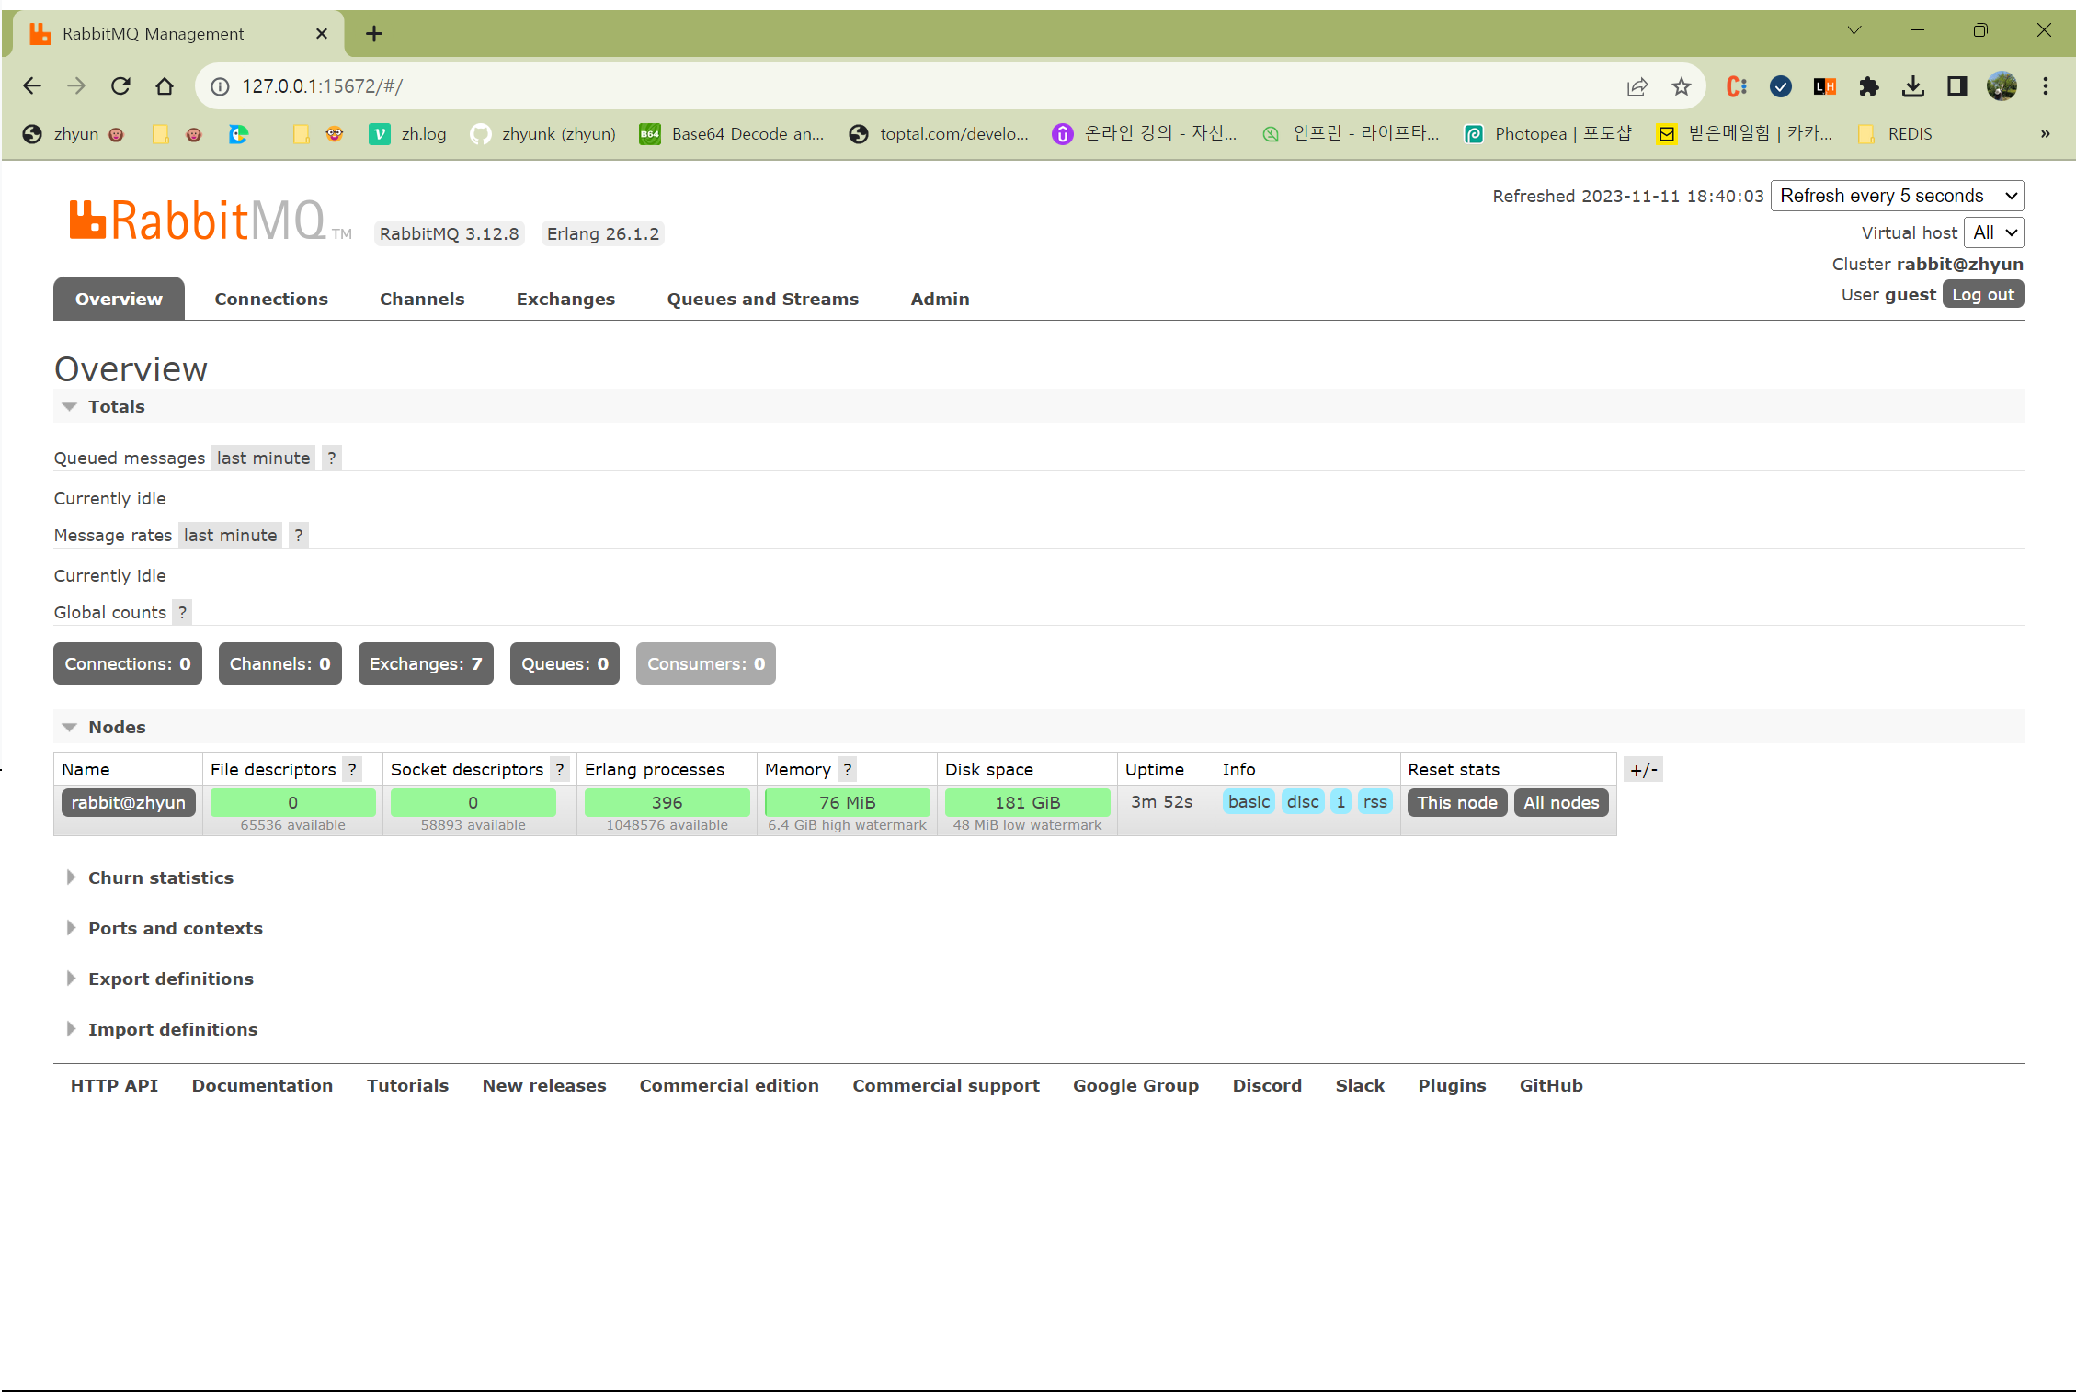Close the RabbitMQ Management tab
Screen dimensions: 2076x1392
click(322, 34)
